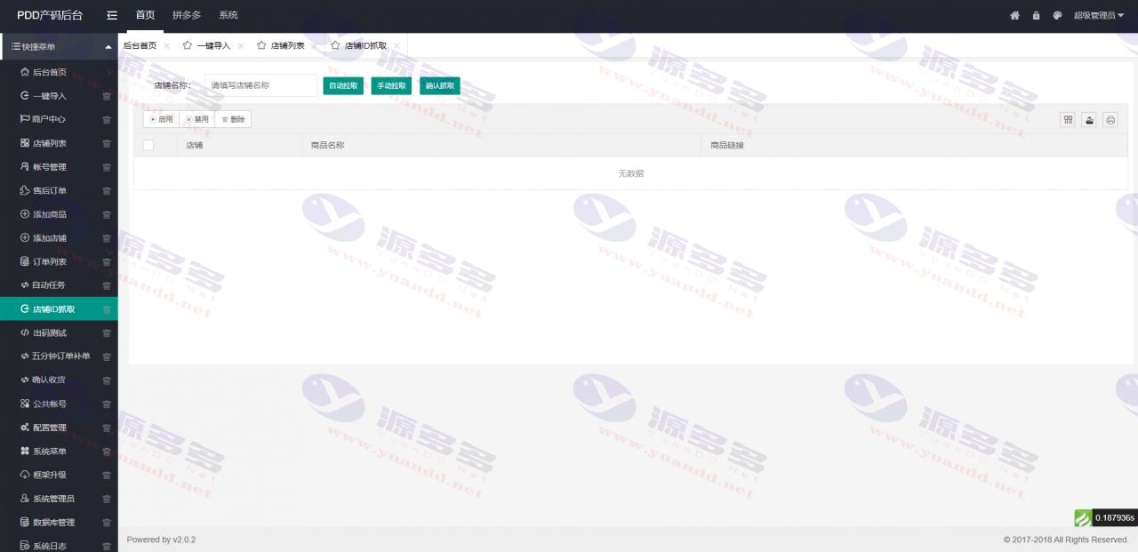
Task: Delete 帐号管理 shortcut via its trash icon
Action: 107,167
